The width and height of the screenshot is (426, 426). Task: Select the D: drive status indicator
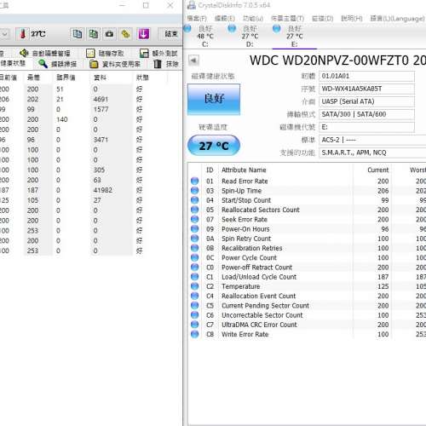point(232,28)
